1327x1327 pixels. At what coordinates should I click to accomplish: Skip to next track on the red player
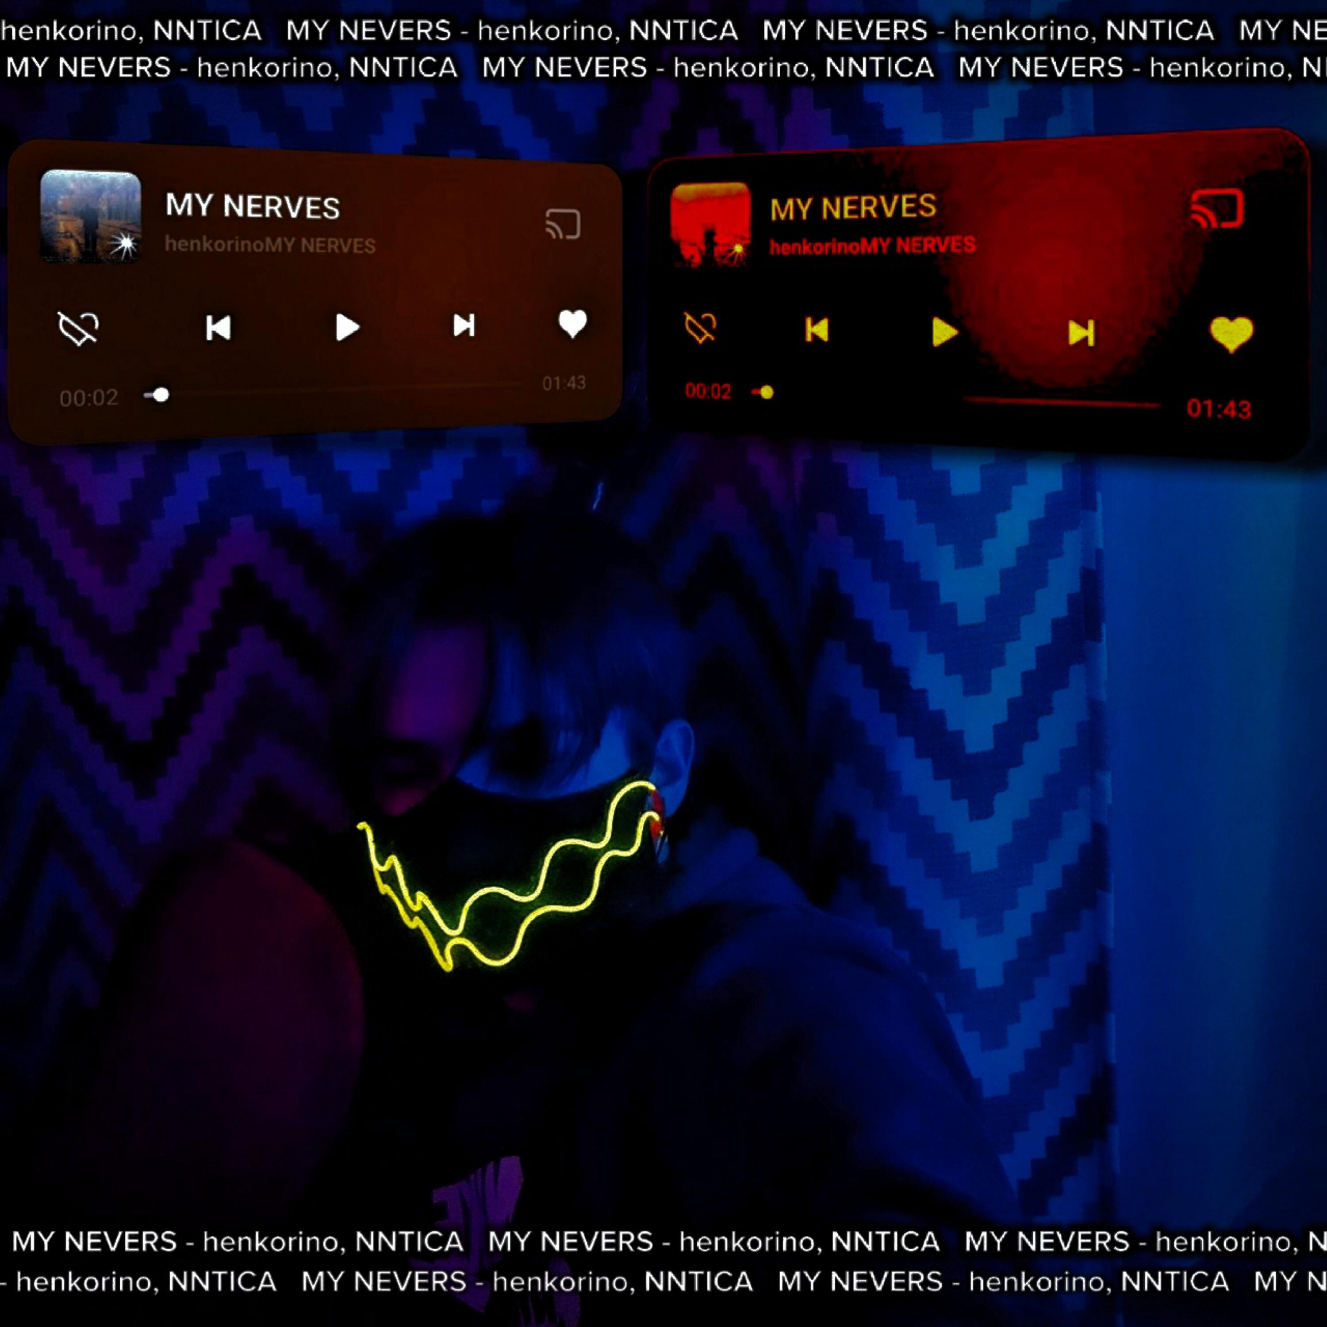click(x=1081, y=334)
